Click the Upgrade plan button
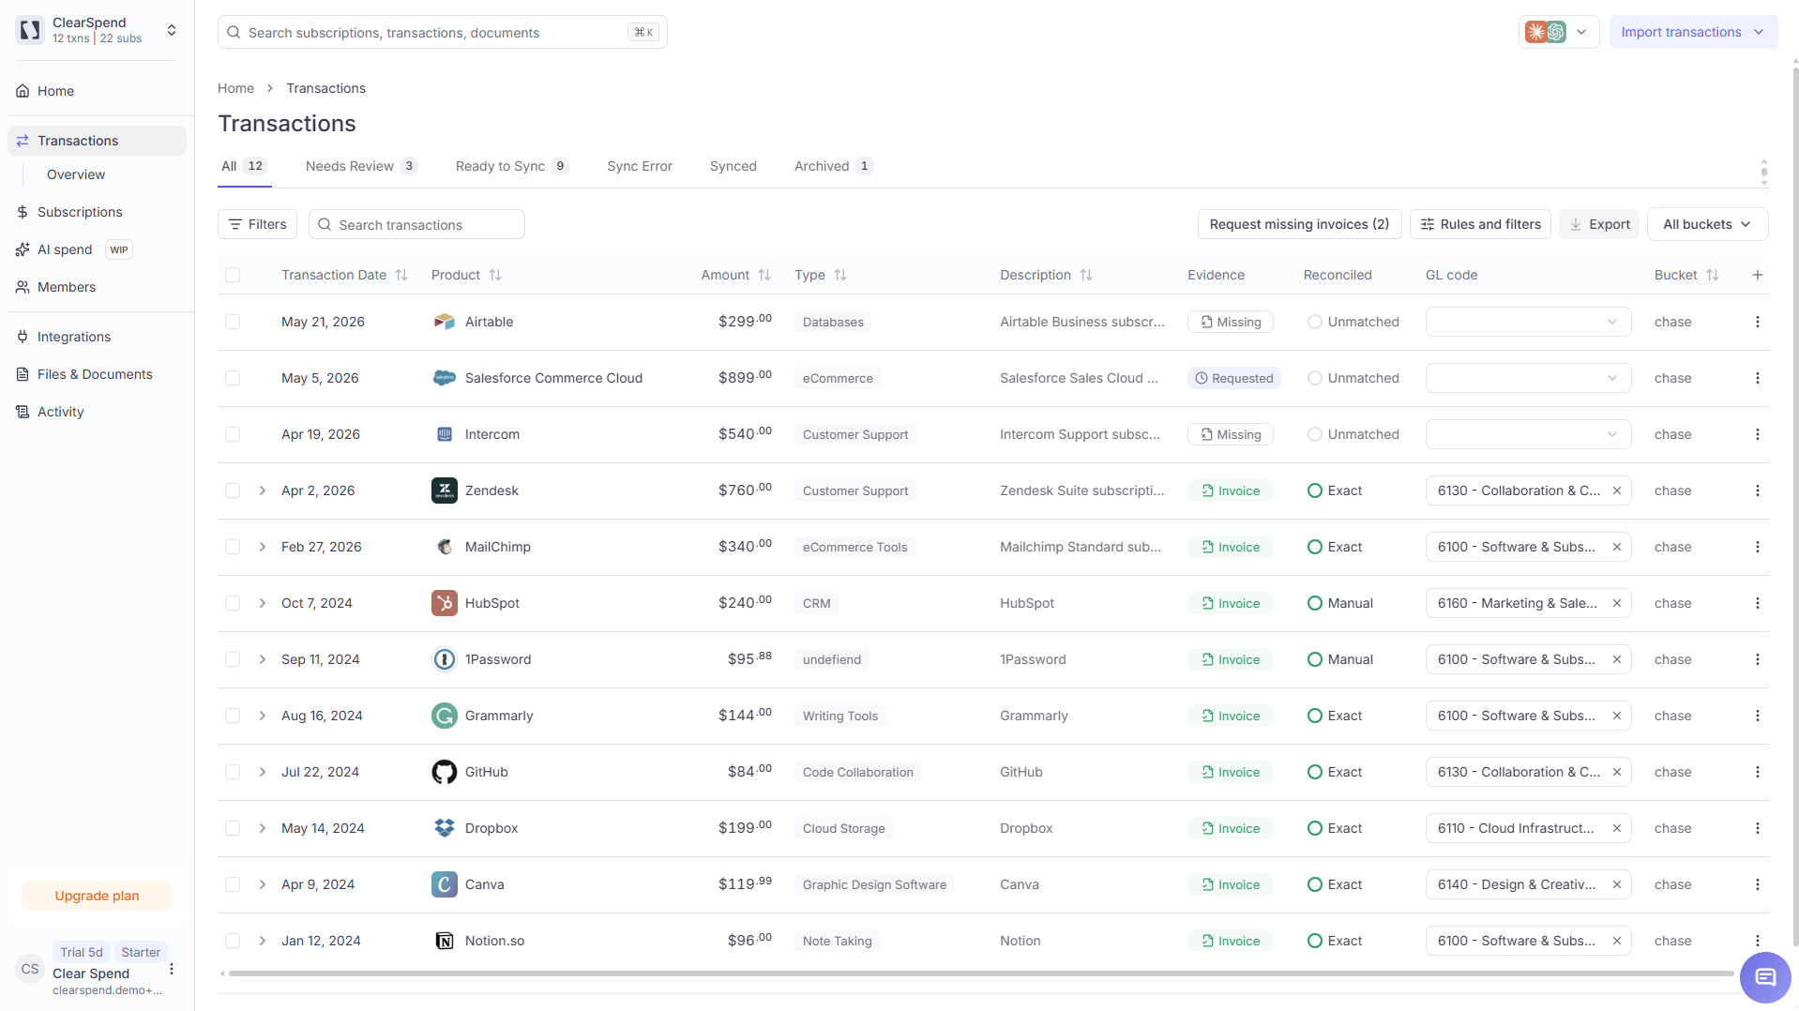1799x1011 pixels. (x=97, y=896)
